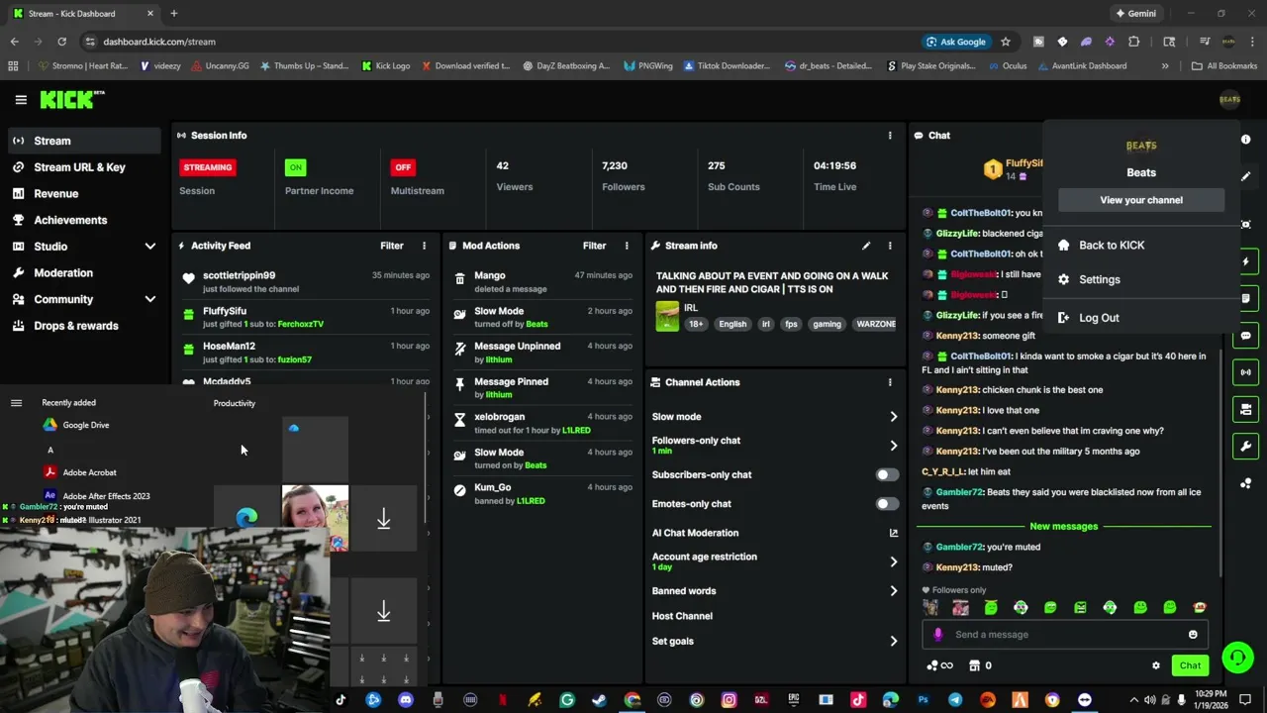Open the Session Info three-dot menu
The width and height of the screenshot is (1267, 713).
(x=890, y=136)
